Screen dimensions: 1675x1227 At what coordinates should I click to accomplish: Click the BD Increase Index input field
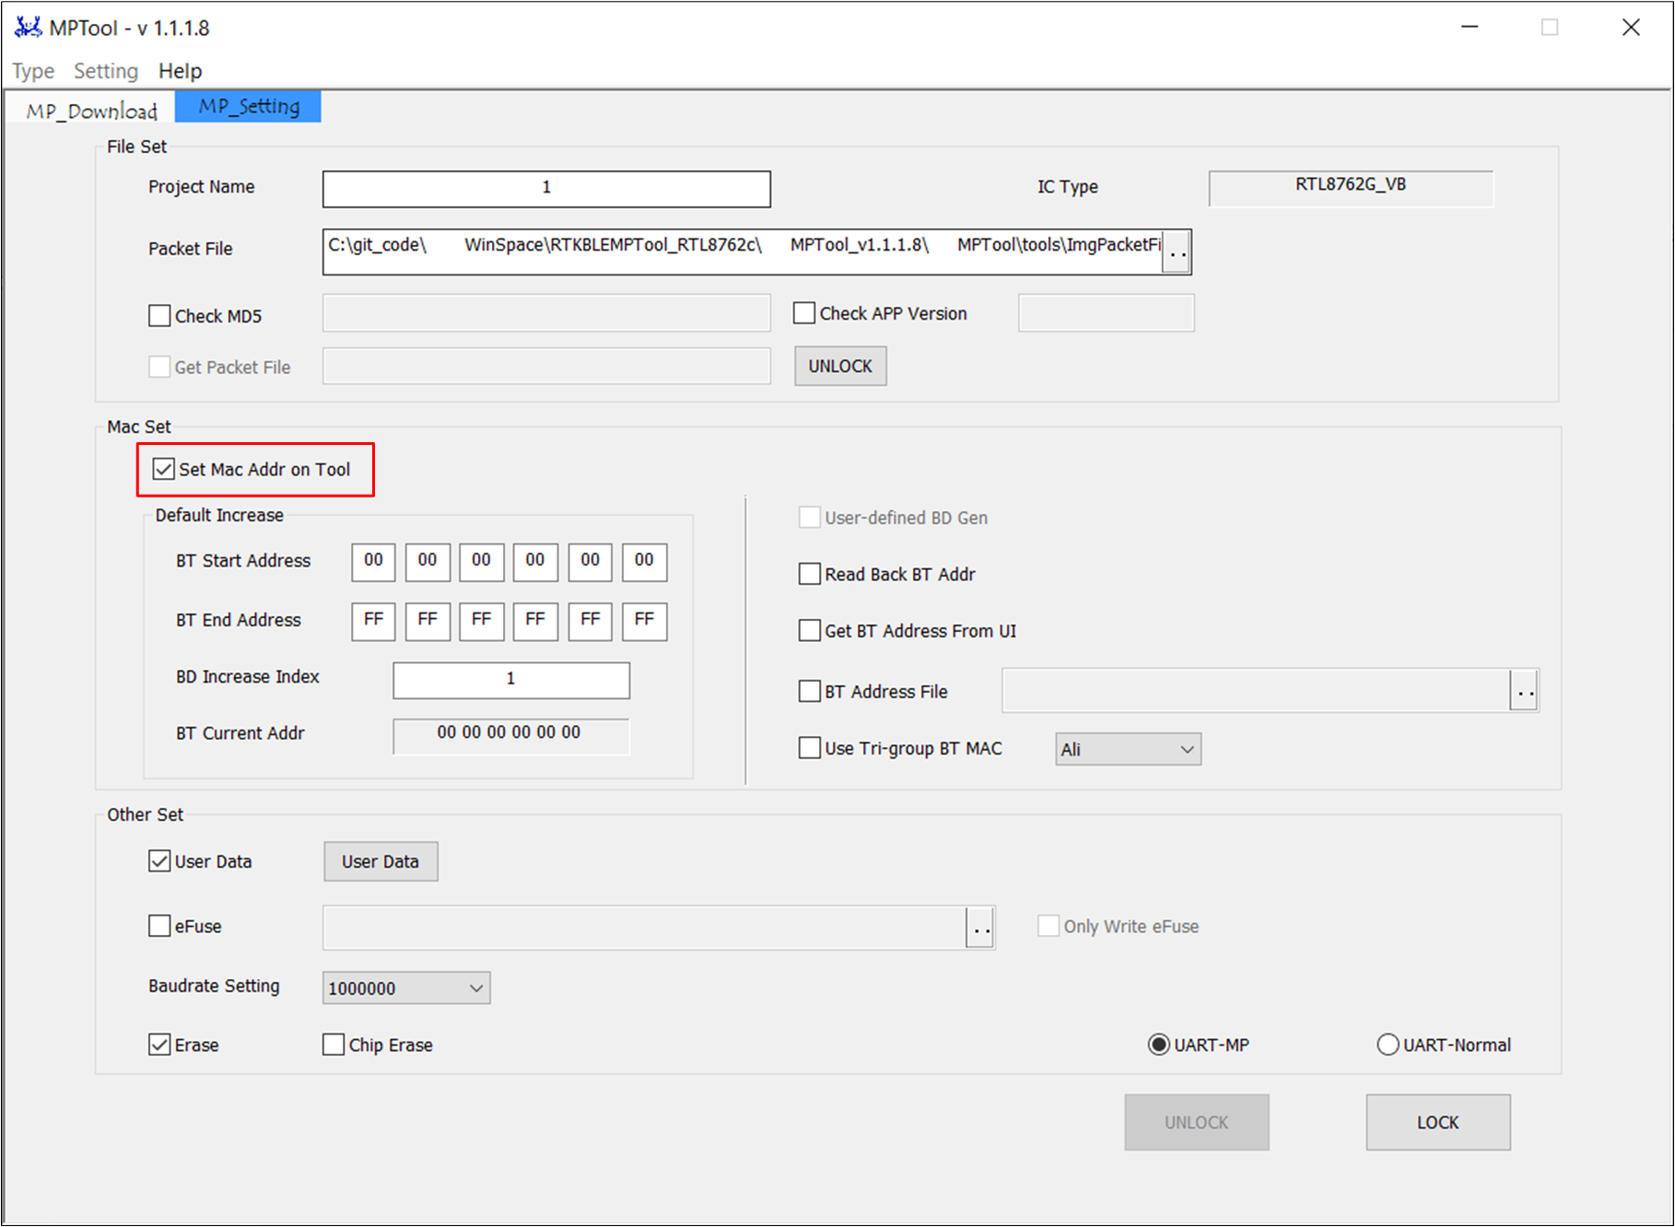[x=511, y=680]
